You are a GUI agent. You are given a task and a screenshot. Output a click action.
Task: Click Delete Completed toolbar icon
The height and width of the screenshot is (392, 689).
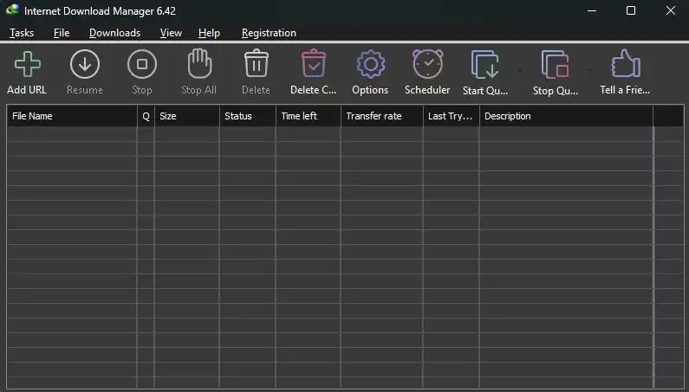[x=313, y=65]
